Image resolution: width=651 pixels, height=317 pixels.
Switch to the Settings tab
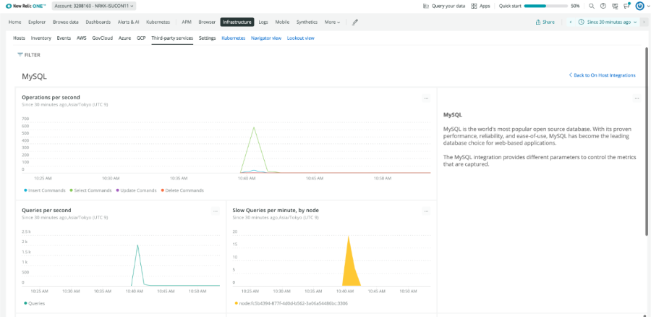click(207, 38)
